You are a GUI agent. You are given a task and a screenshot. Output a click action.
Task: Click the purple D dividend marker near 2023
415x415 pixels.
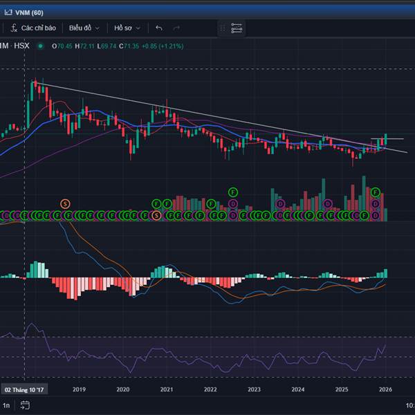coord(280,203)
